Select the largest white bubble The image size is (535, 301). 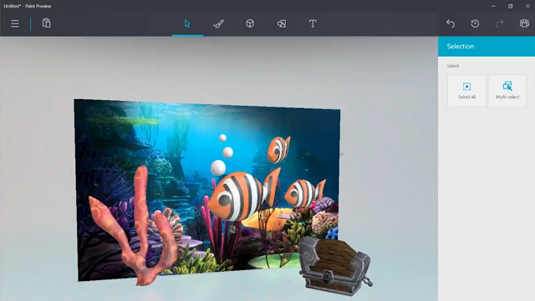pyautogui.click(x=218, y=168)
